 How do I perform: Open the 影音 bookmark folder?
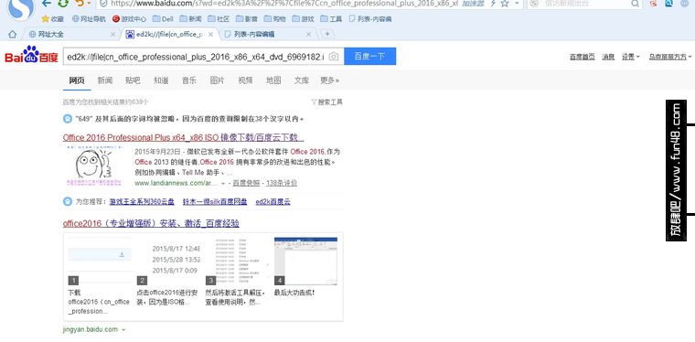246,19
